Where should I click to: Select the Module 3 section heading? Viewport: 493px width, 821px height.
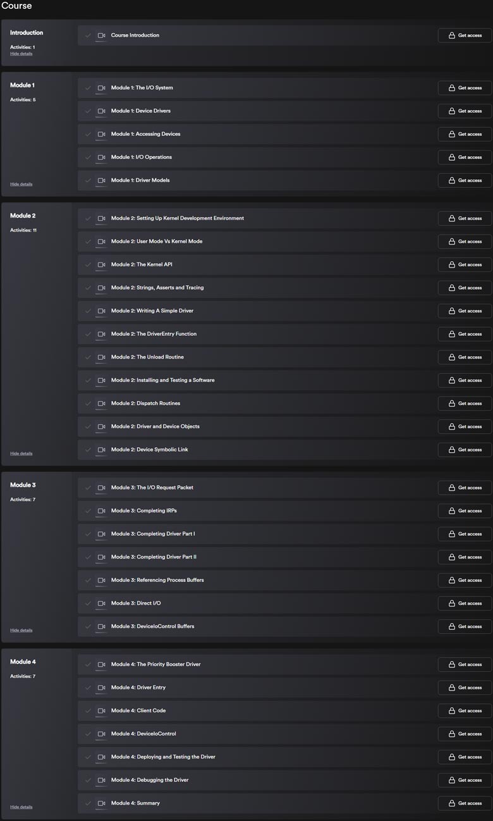(x=23, y=485)
